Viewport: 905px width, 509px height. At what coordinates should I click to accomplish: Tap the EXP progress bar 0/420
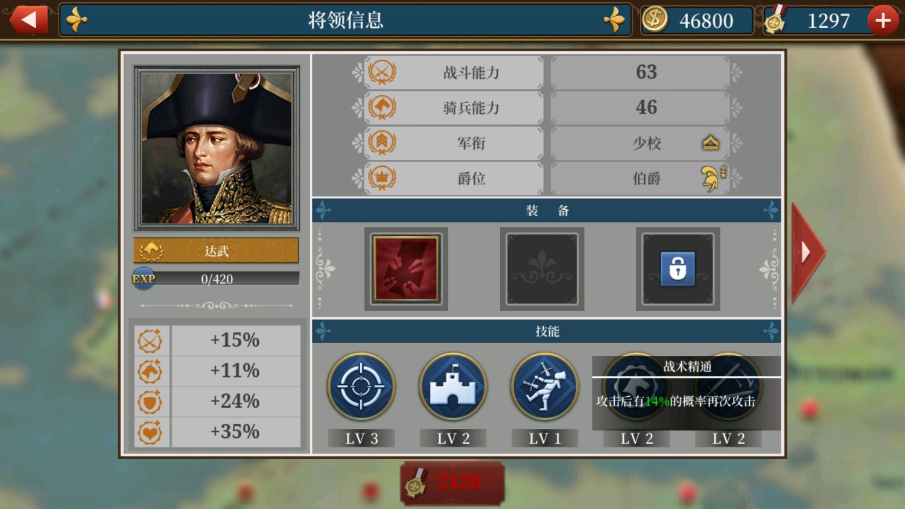click(x=216, y=279)
